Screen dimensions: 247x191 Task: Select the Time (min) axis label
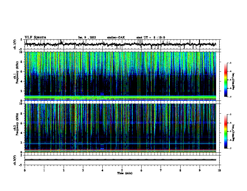coord(125,173)
